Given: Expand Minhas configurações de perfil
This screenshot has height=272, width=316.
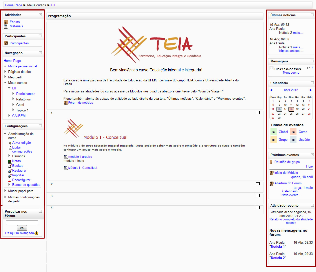Looking at the screenshot, I should click(5, 197).
